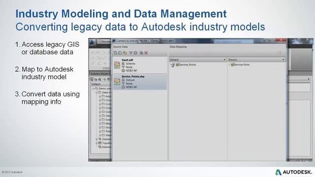Select Service Point label in Electric mapping column
Image resolution: width=315 pixels, height=177 pixels.
[242, 64]
